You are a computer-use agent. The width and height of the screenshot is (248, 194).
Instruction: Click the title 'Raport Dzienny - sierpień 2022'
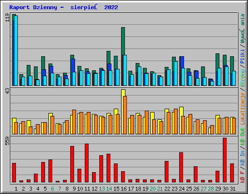(63, 7)
